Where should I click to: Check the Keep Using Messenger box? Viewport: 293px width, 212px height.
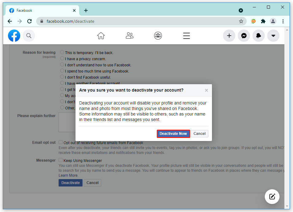tap(60, 160)
